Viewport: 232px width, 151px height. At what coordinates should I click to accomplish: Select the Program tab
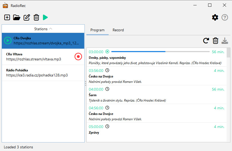pos(97,30)
